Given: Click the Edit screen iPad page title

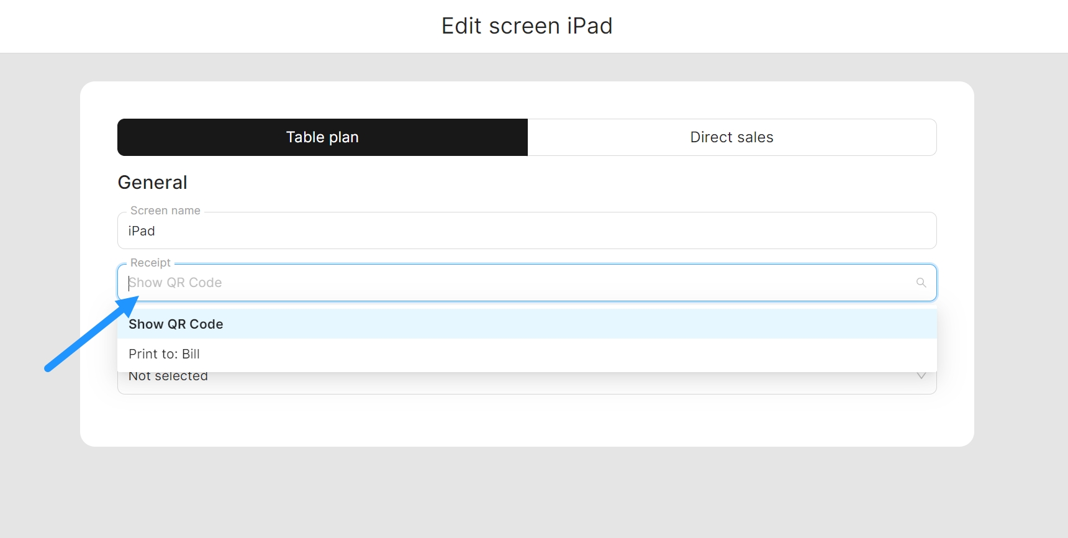Looking at the screenshot, I should tap(527, 26).
